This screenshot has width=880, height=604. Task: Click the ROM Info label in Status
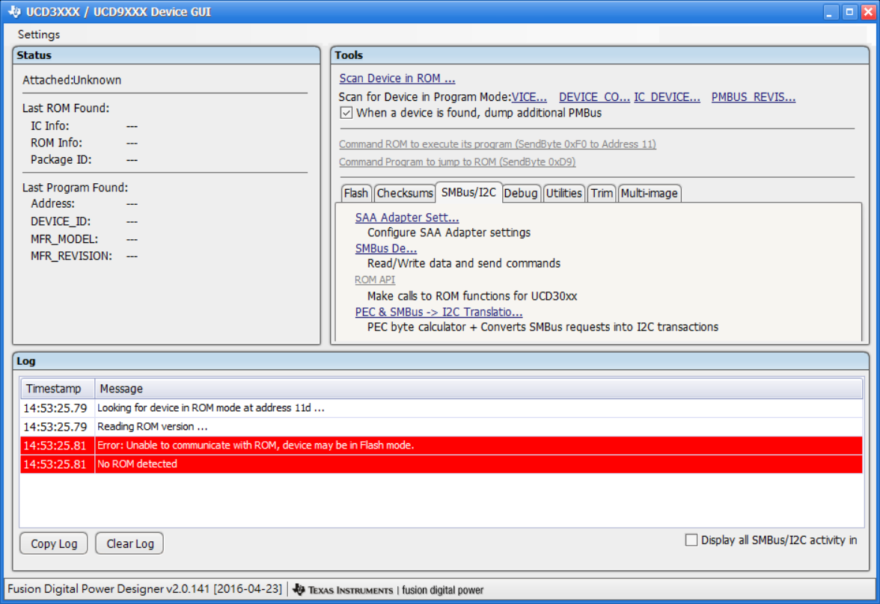[56, 143]
